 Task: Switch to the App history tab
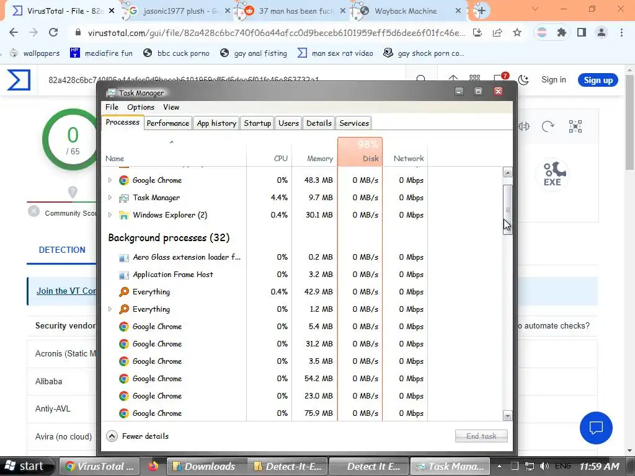(x=216, y=123)
